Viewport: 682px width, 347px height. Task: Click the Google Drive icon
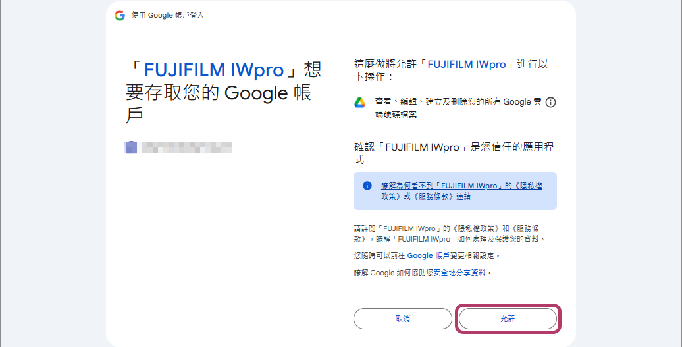click(359, 103)
